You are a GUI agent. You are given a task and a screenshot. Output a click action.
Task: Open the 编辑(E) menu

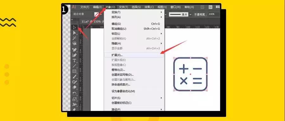click(x=98, y=7)
